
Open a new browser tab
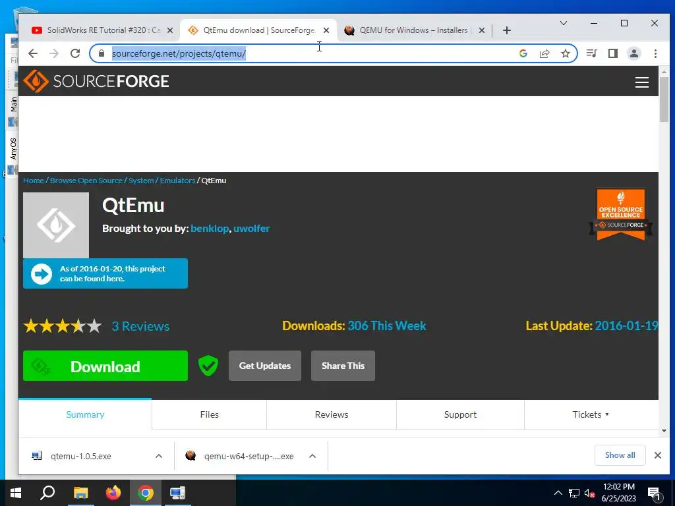[507, 30]
